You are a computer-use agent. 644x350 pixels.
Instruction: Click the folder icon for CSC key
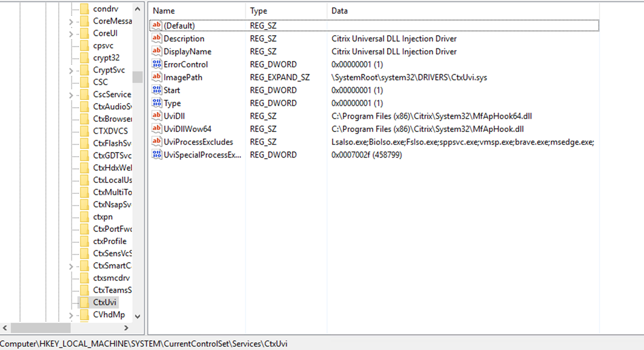point(84,82)
